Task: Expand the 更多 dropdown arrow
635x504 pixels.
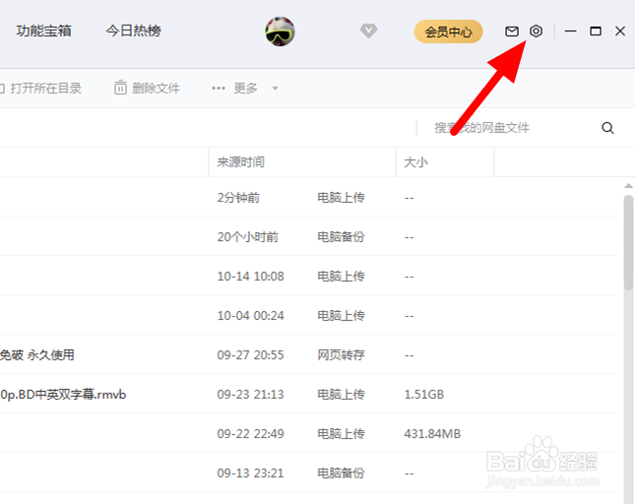Action: click(275, 89)
